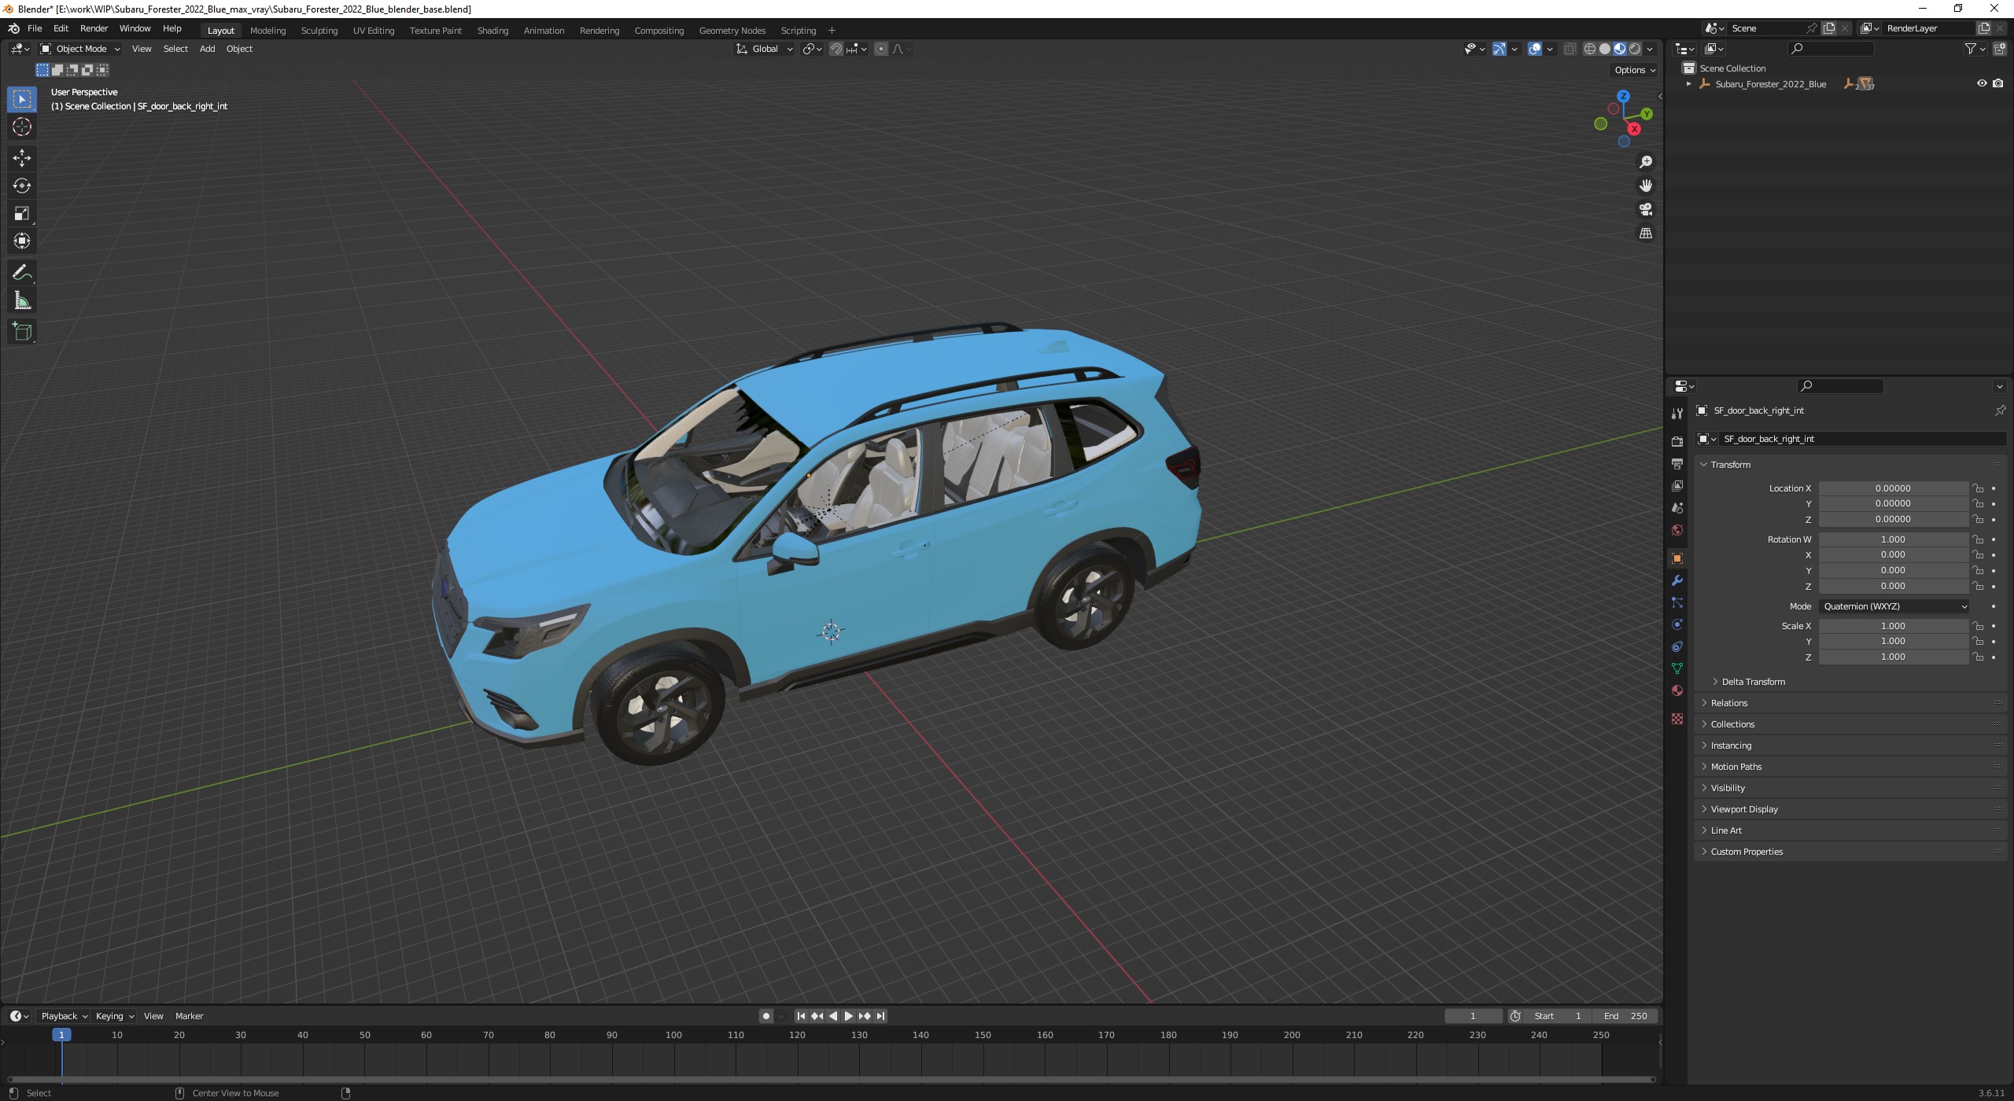The width and height of the screenshot is (2014, 1101).
Task: Select the Scale tool
Action: pyautogui.click(x=22, y=213)
